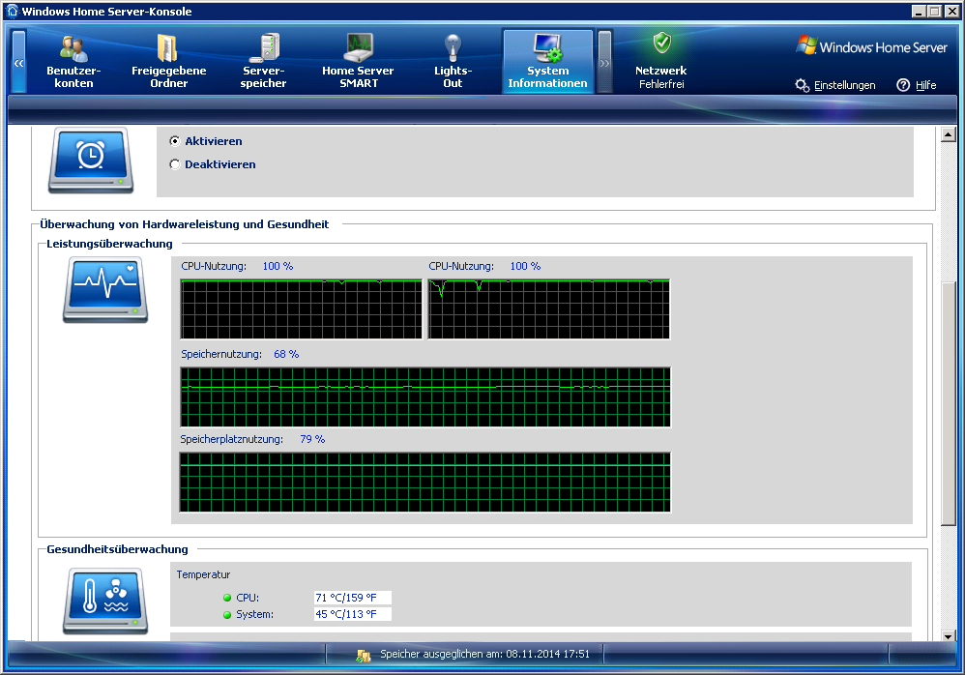
Task: Open the Home Server SMART tab
Action: tap(358, 62)
